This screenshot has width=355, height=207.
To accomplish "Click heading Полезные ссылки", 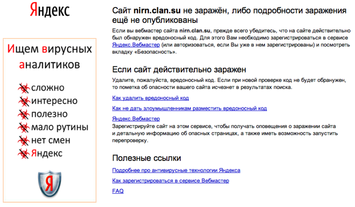I will [x=146, y=158].
